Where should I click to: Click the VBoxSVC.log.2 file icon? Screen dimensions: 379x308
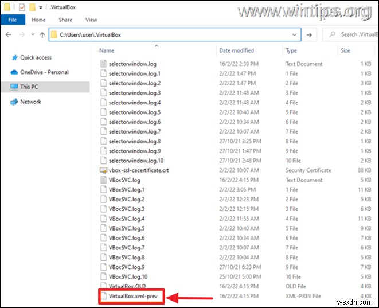[x=103, y=199]
